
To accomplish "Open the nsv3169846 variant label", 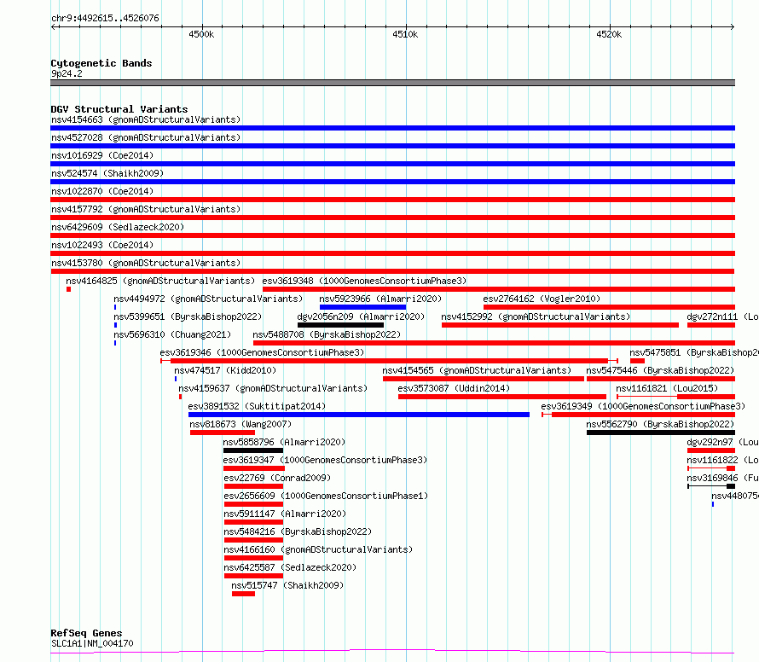I will tap(722, 478).
